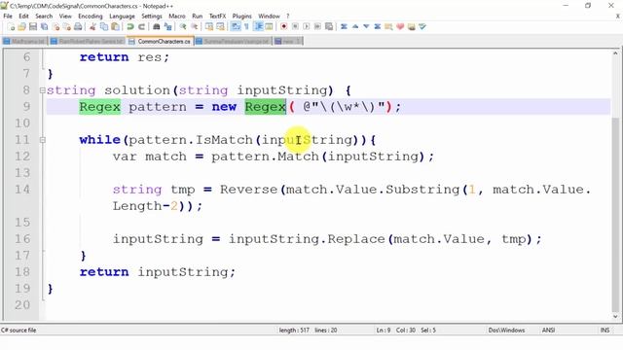Click 'length : 517' in status bar

(294, 331)
